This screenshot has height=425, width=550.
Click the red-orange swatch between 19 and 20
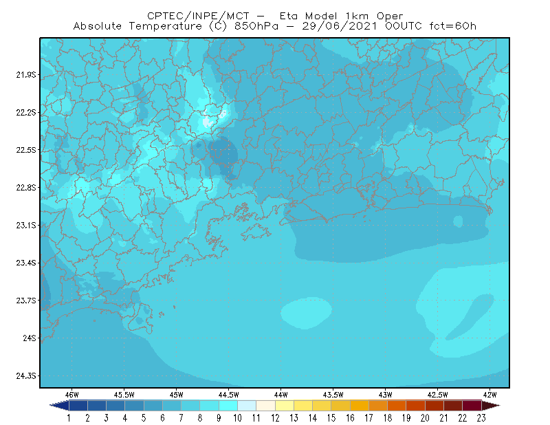416,406
